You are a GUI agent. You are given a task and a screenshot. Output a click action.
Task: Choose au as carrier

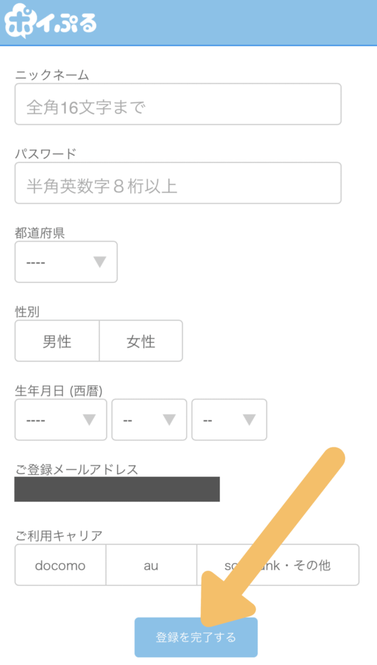tap(151, 565)
